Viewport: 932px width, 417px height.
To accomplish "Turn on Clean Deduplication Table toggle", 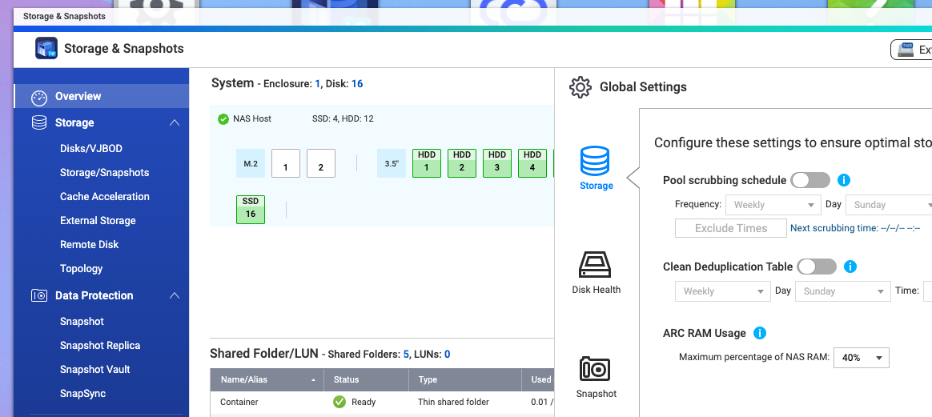I will click(817, 267).
